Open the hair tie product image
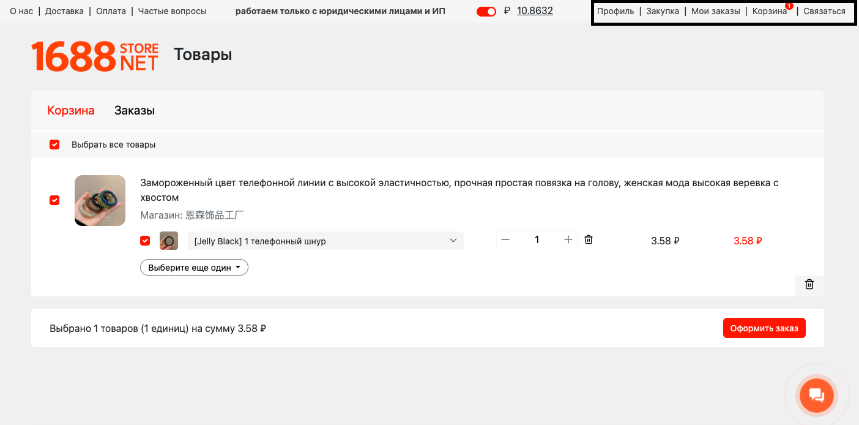This screenshot has width=859, height=425. tap(100, 201)
